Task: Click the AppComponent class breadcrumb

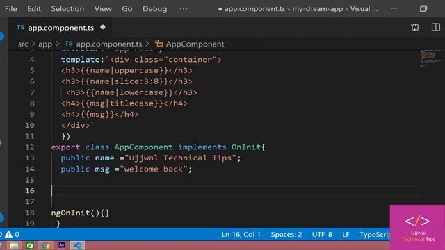Action: [x=195, y=44]
